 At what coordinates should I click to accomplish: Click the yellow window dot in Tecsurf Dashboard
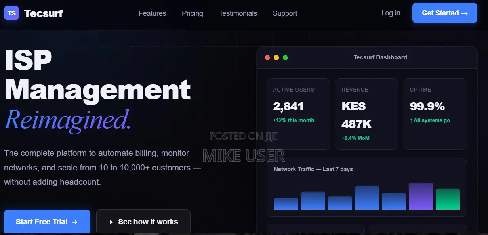pos(276,57)
